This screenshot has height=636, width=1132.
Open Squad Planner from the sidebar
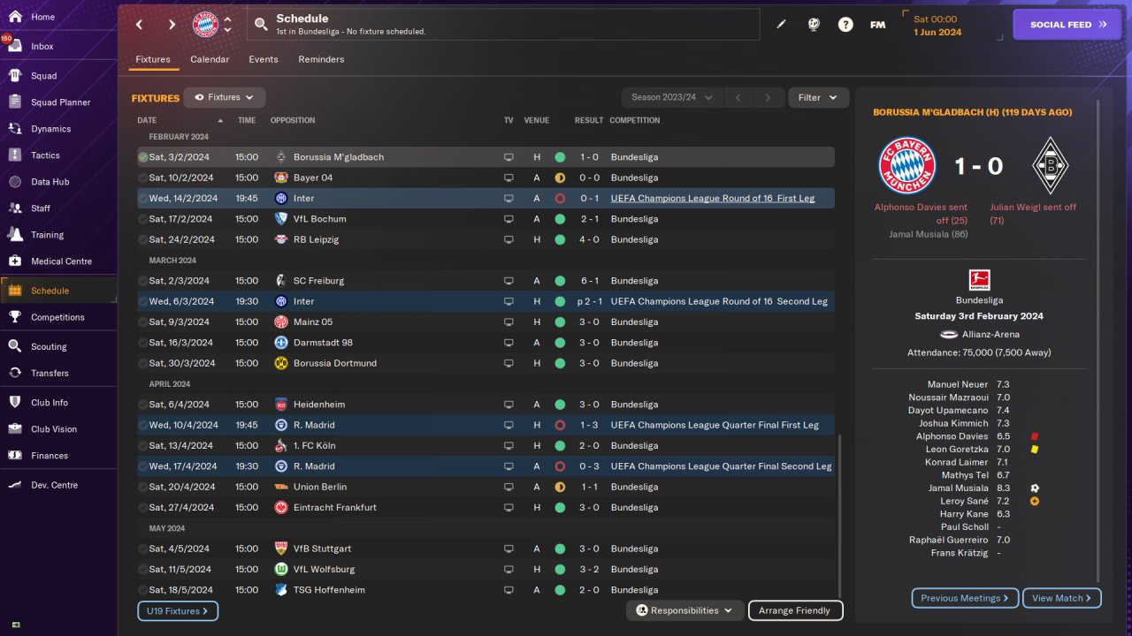(58, 102)
